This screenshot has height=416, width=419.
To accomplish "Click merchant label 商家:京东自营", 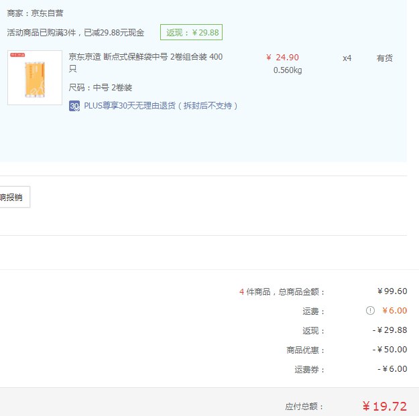I will coord(36,13).
